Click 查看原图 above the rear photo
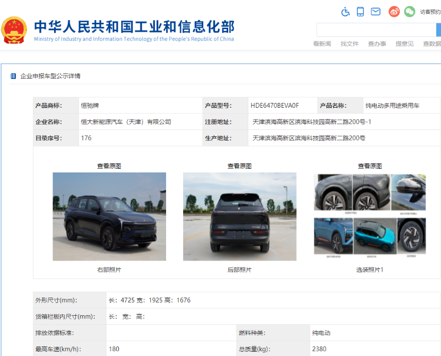The width and height of the screenshot is (441, 356). pos(240,166)
